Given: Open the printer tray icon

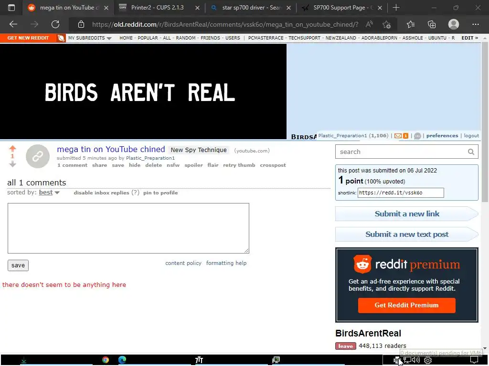Looking at the screenshot, I should pyautogui.click(x=397, y=360).
